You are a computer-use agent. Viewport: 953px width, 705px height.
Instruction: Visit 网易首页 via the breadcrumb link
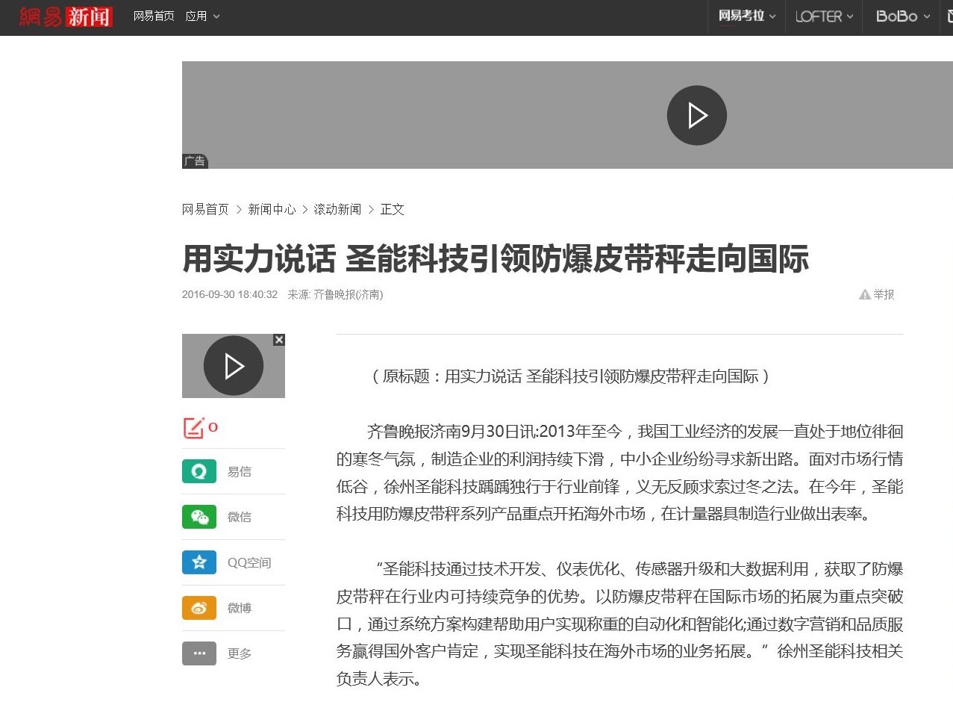tap(204, 210)
